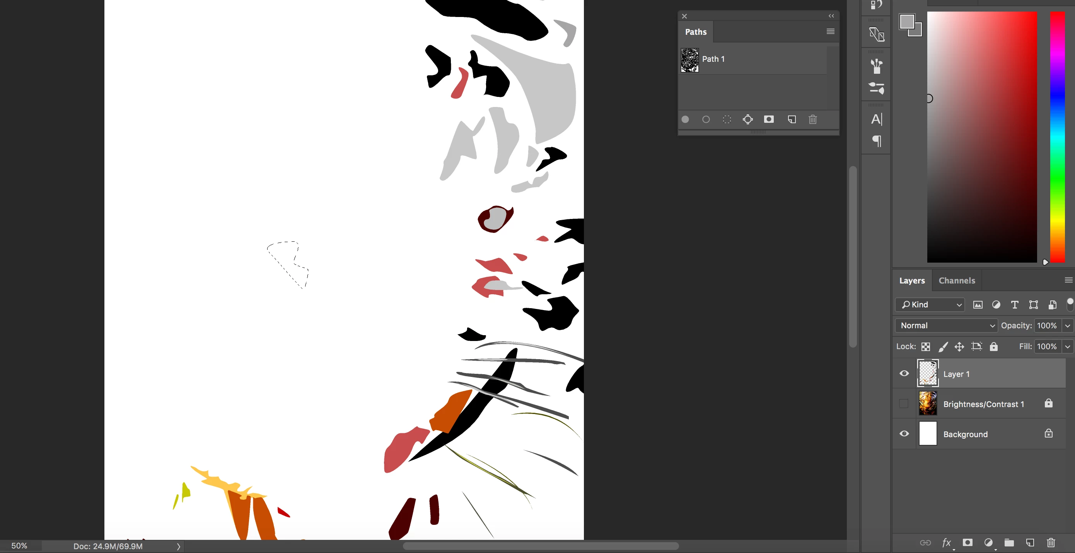Open the Paths panel flyout menu

(x=831, y=32)
